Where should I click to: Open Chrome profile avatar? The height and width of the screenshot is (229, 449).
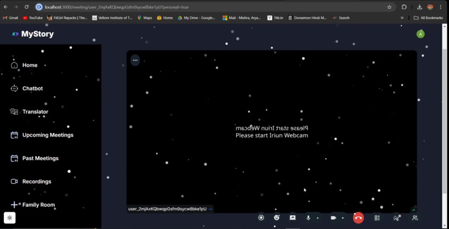pos(430,7)
